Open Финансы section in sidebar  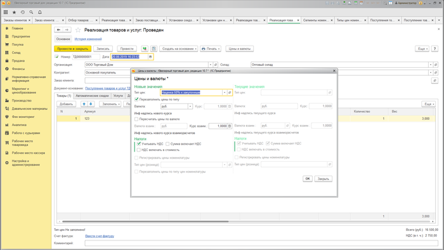tap(18, 69)
